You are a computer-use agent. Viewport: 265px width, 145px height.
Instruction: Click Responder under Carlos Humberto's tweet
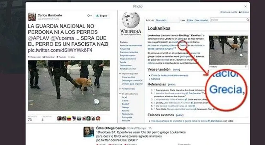click(34, 57)
